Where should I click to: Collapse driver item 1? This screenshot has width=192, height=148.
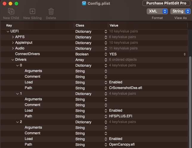click(x=18, y=94)
